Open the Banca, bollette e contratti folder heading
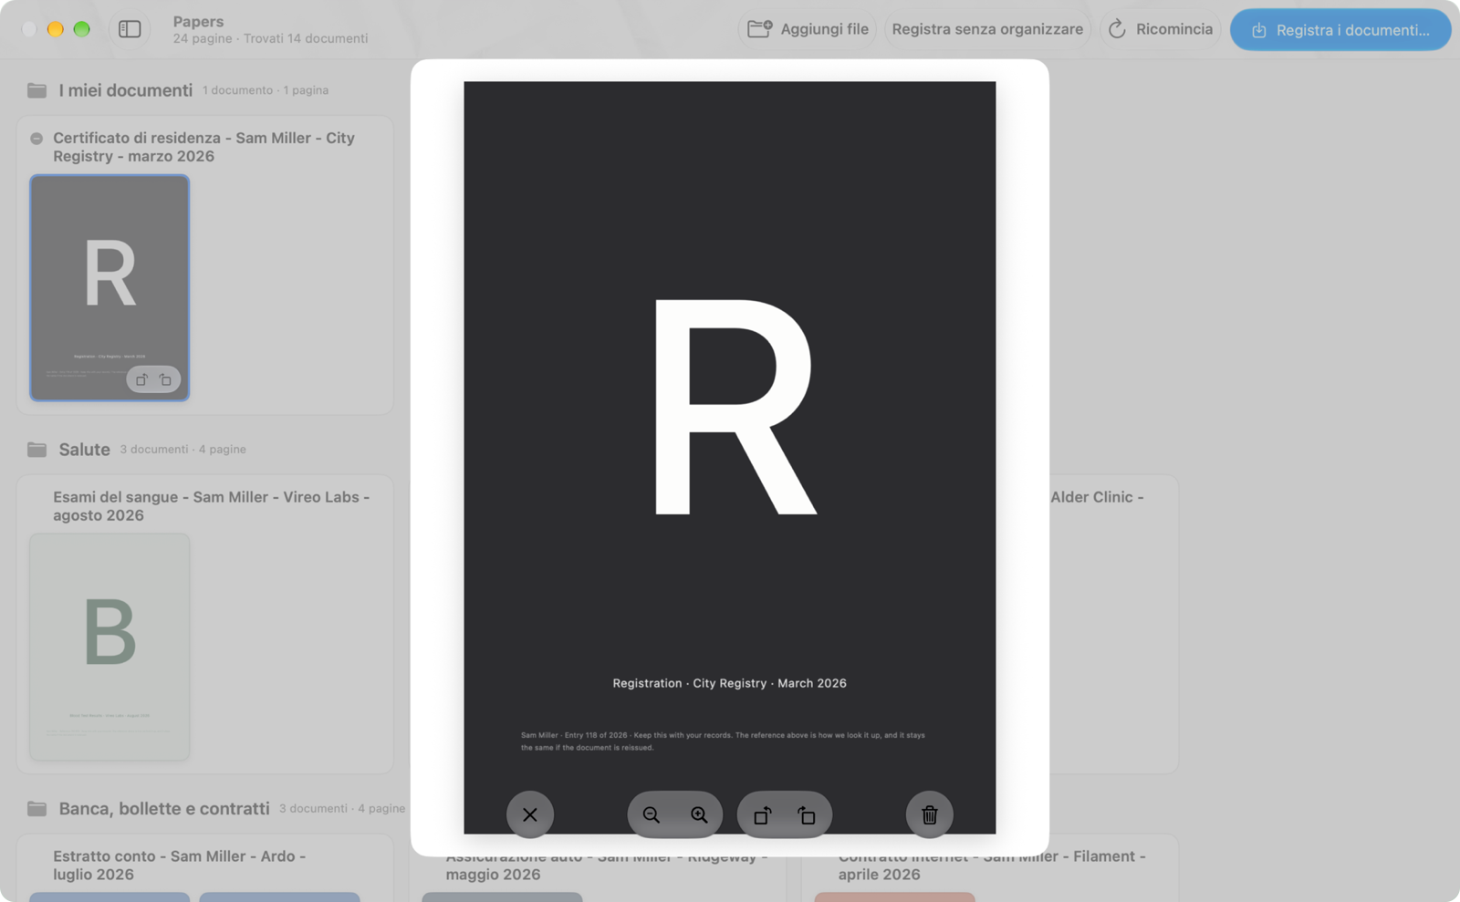The height and width of the screenshot is (902, 1460). tap(164, 809)
